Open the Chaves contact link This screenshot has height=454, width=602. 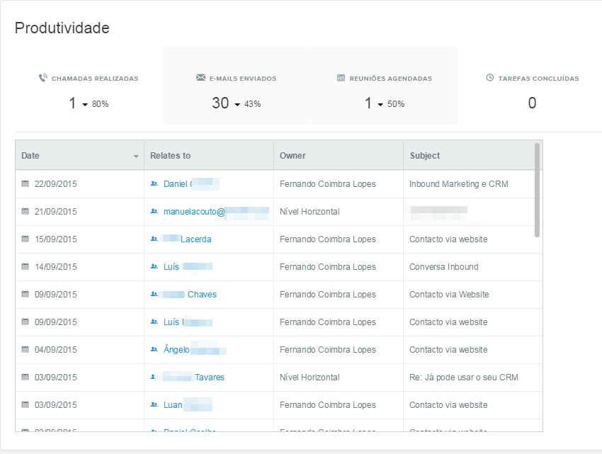pyautogui.click(x=202, y=294)
